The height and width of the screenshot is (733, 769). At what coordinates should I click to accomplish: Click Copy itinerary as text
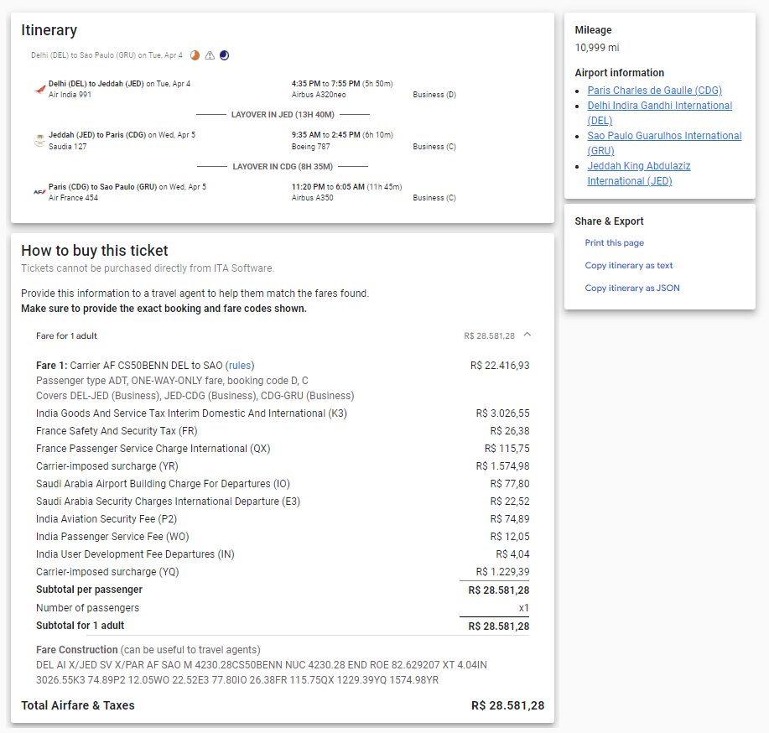point(629,265)
